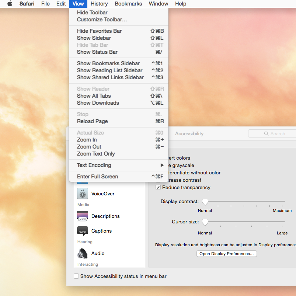This screenshot has width=296, height=296.
Task: Choose Show All Tabs
Action: (119, 96)
